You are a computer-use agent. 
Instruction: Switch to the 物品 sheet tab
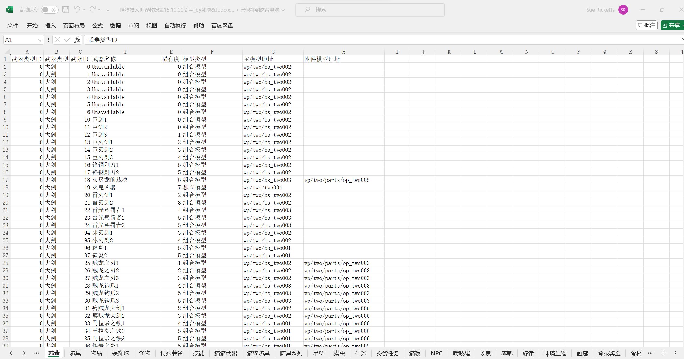pos(96,353)
